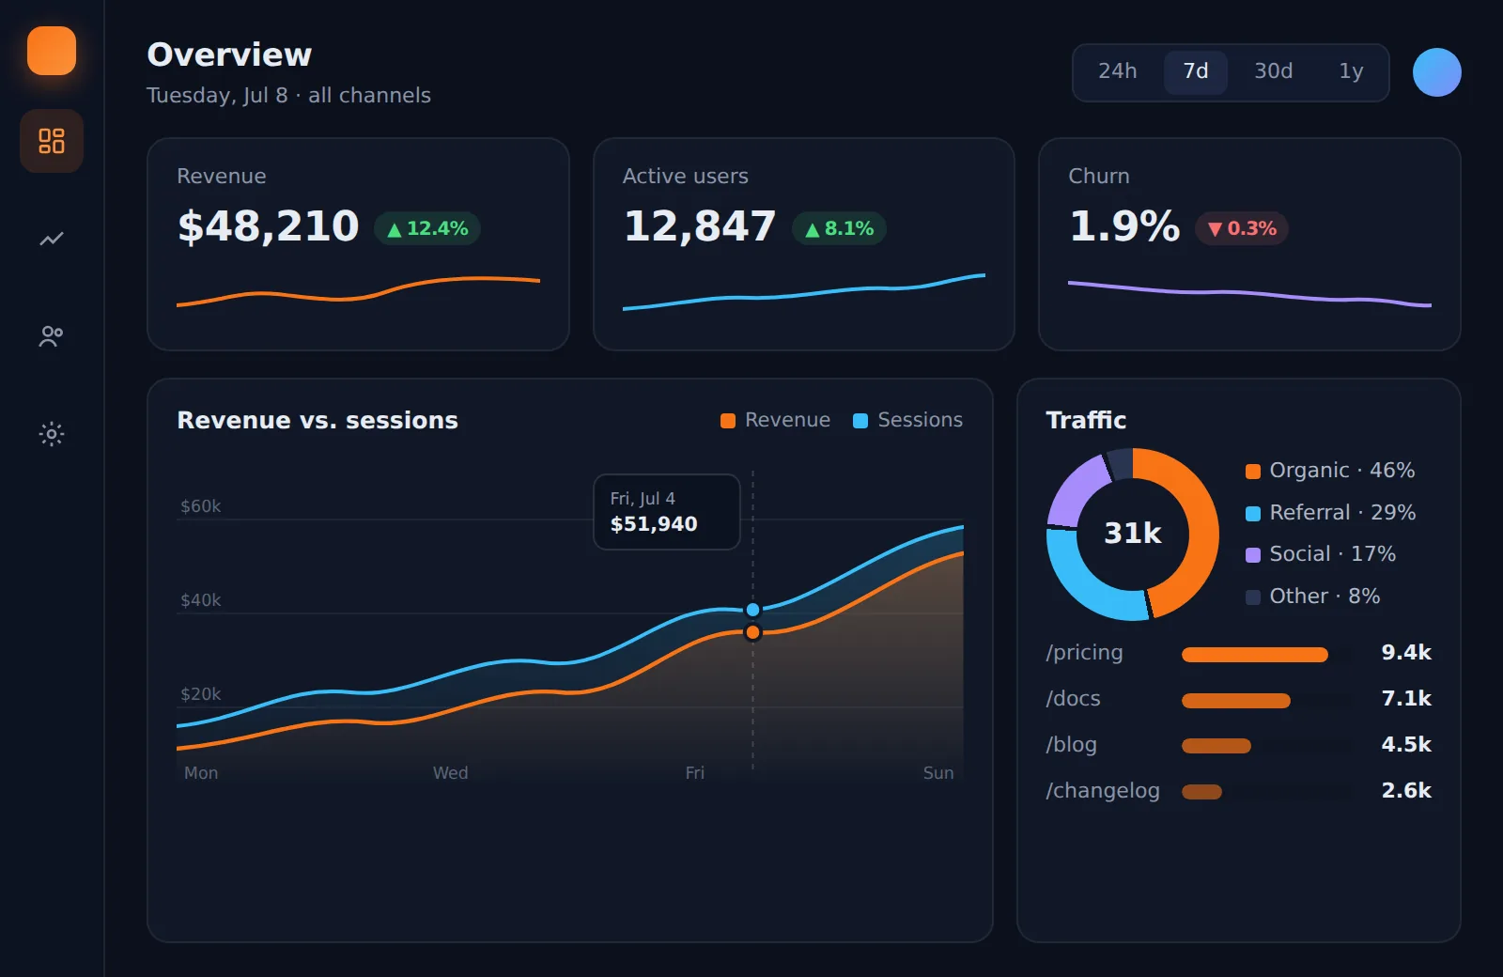The height and width of the screenshot is (977, 1503).
Task: Open the /docs page row
Action: click(1239, 699)
